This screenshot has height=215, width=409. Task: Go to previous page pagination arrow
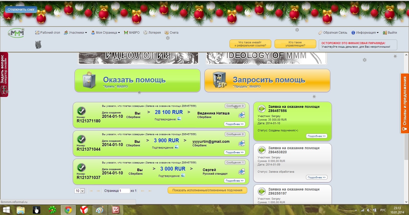point(98,191)
